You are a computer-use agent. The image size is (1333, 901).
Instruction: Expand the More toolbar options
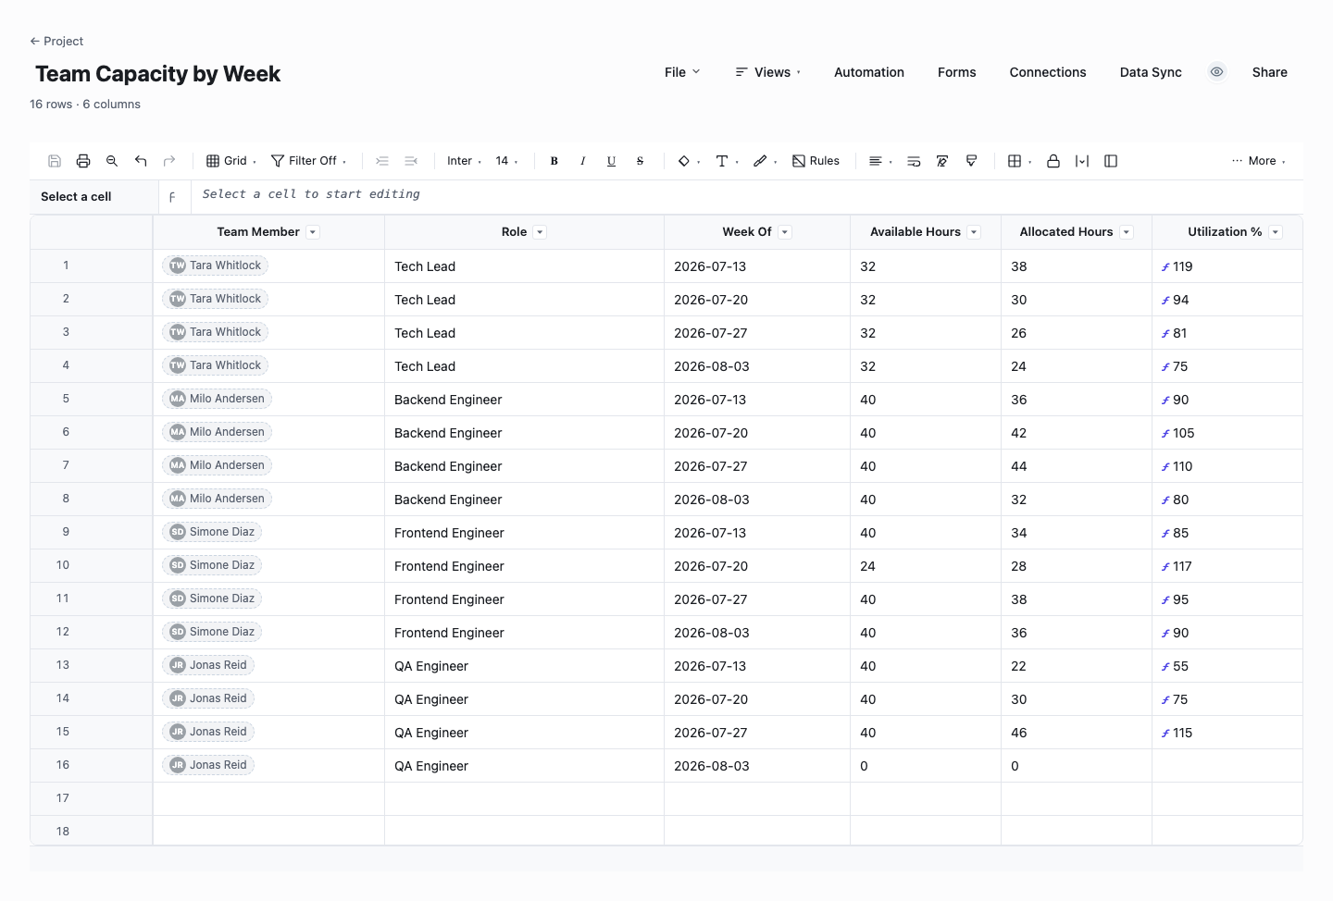1259,161
